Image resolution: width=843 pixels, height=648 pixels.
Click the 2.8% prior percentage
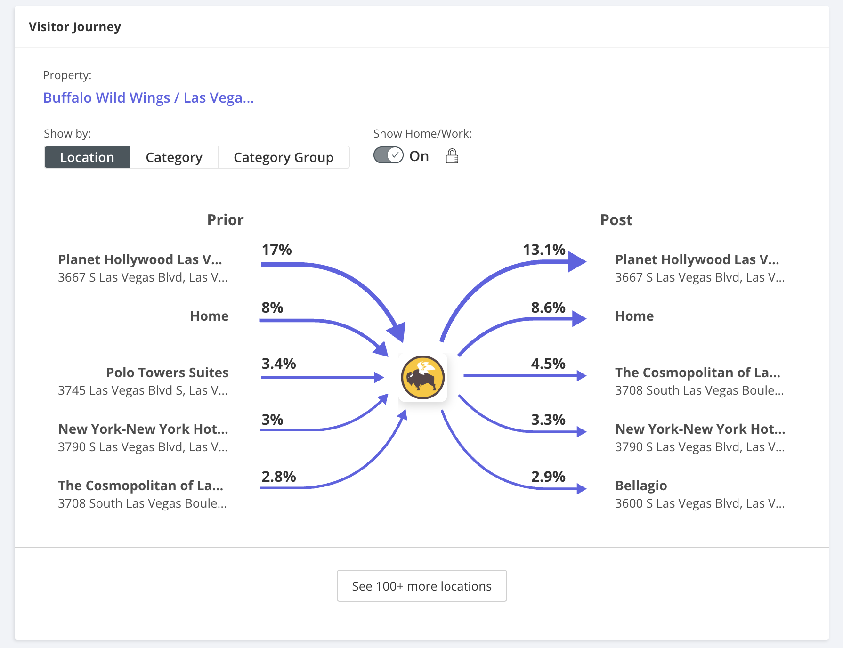[x=278, y=477]
